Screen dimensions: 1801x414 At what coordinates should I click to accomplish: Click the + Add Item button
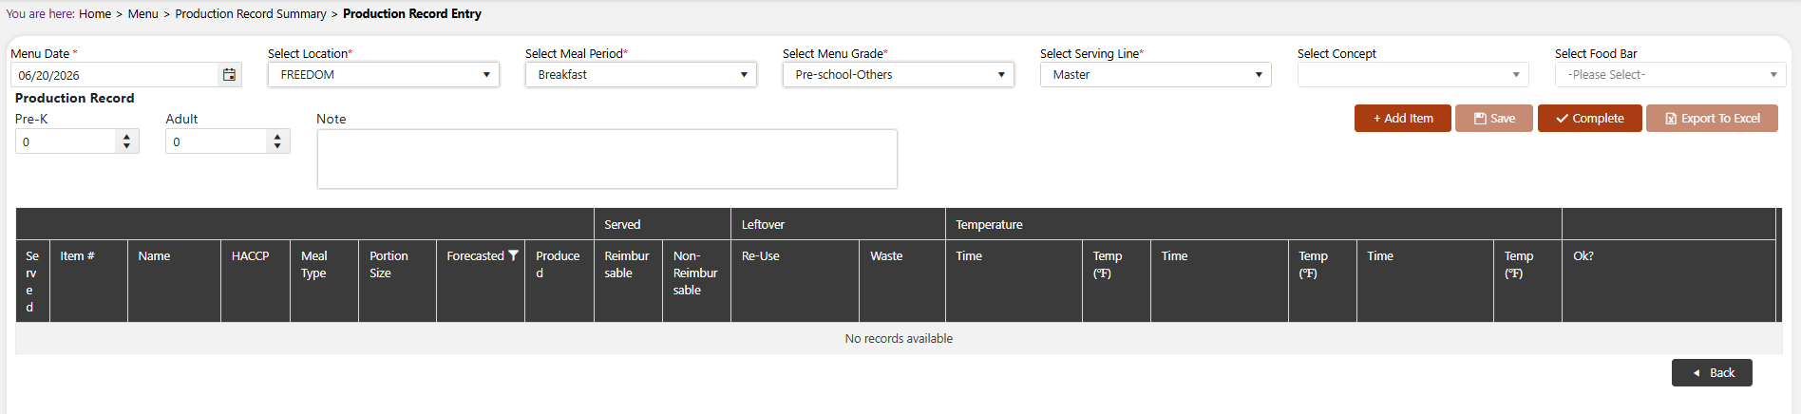[1403, 119]
